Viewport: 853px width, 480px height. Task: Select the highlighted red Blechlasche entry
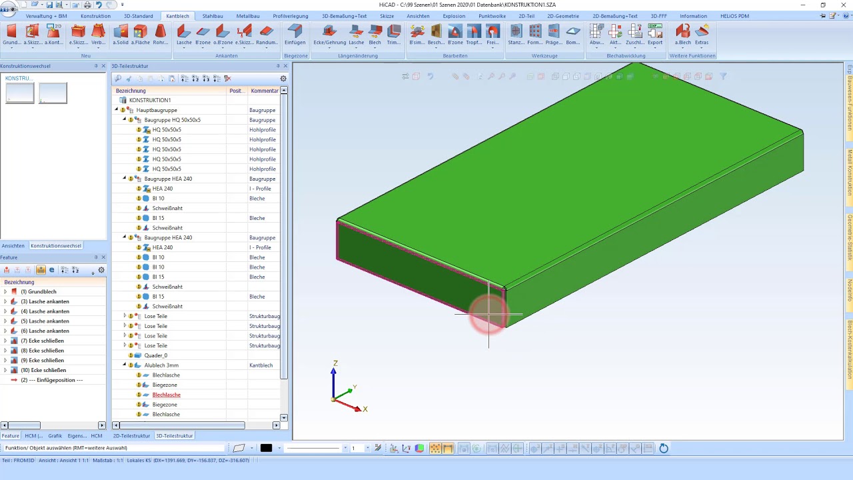(167, 395)
